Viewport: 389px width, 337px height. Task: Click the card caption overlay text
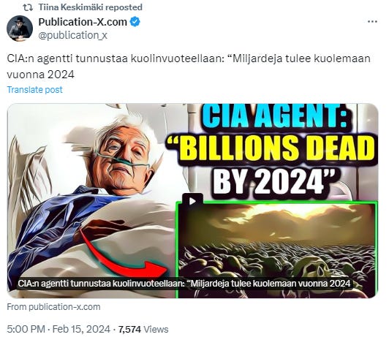[x=184, y=284]
